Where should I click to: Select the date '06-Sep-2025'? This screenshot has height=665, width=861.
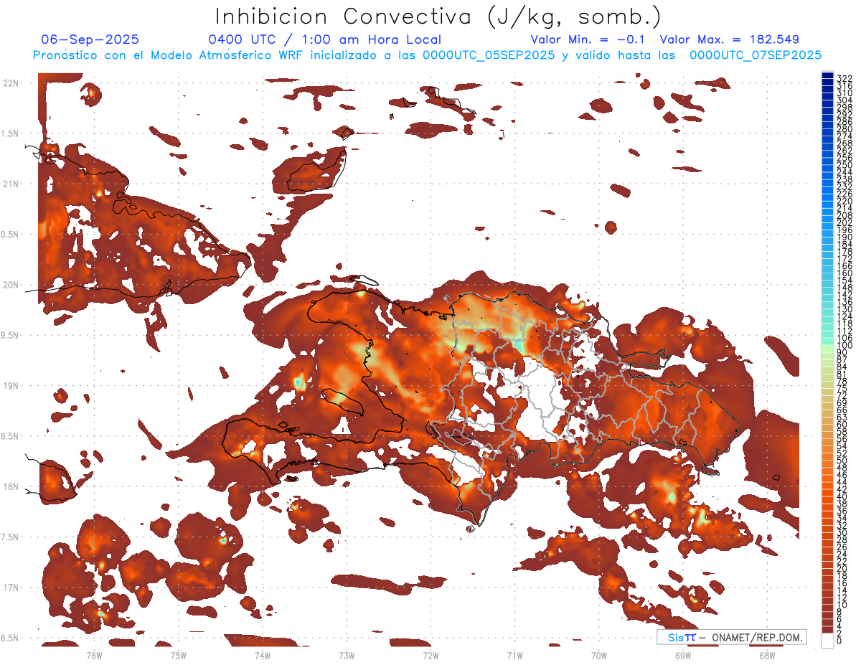click(x=90, y=39)
